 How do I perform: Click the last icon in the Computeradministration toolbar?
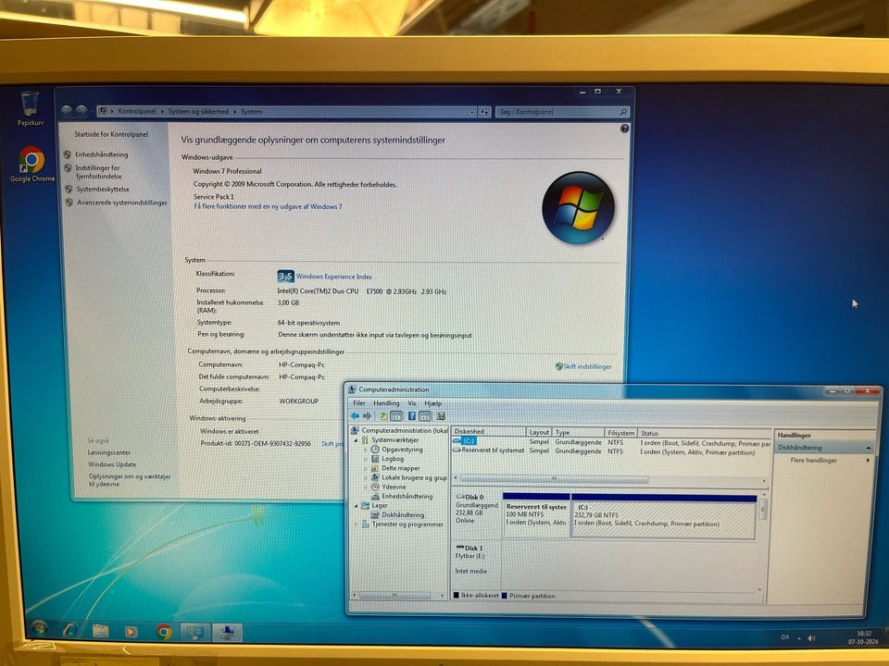coord(441,416)
